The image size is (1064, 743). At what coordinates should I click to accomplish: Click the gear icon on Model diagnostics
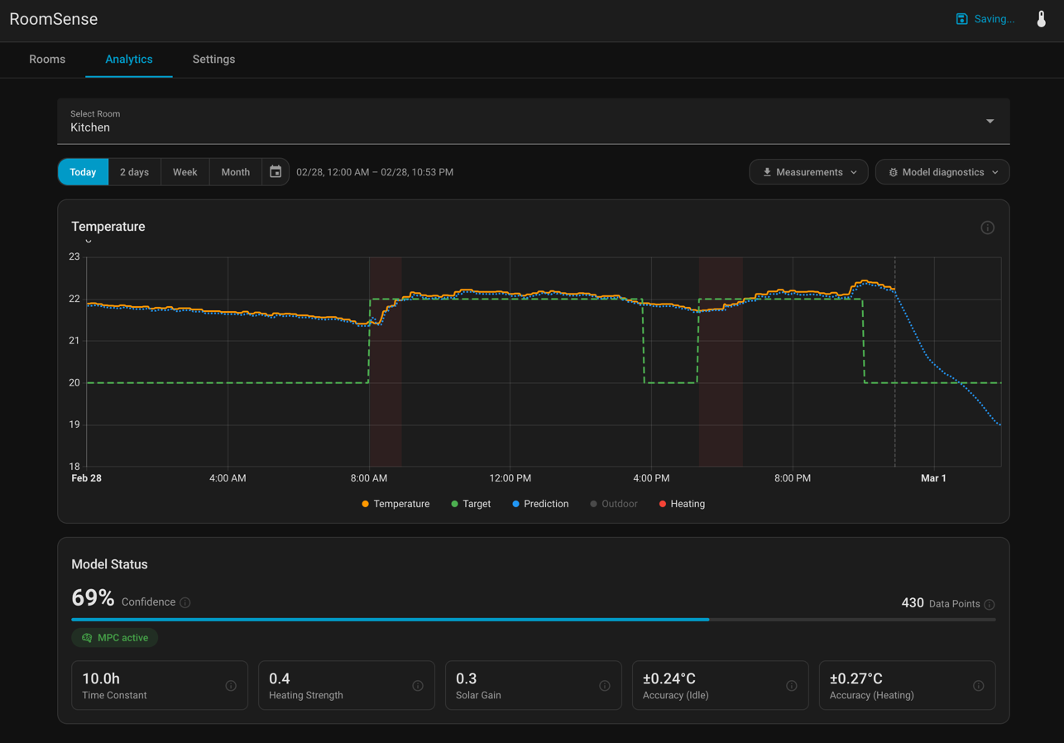click(x=893, y=172)
